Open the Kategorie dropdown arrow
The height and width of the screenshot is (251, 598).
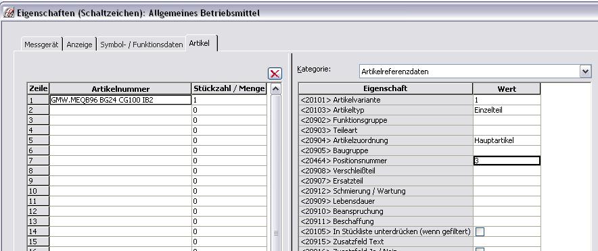coord(585,71)
